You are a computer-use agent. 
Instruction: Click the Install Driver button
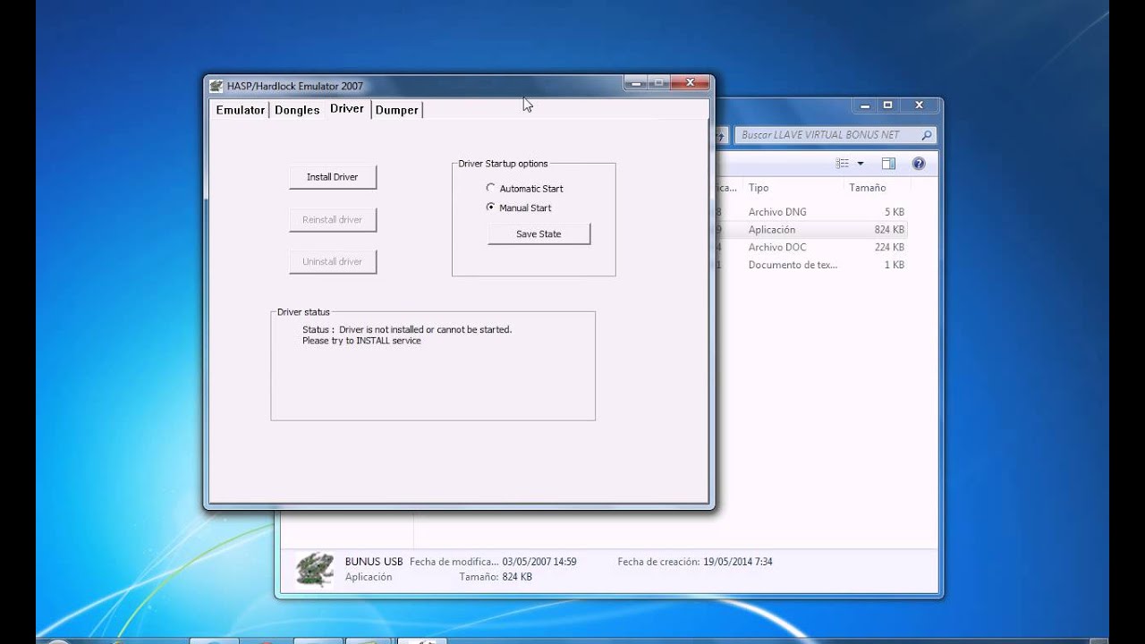pos(333,177)
